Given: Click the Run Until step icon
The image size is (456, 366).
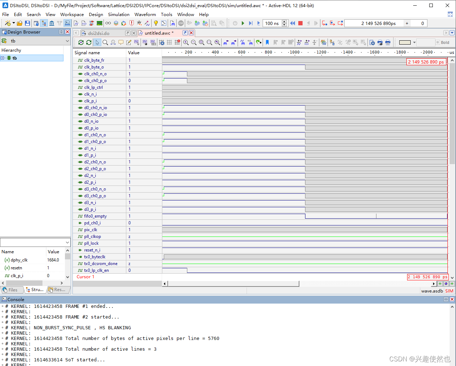Looking at the screenshot, I should pyautogui.click(x=251, y=23).
